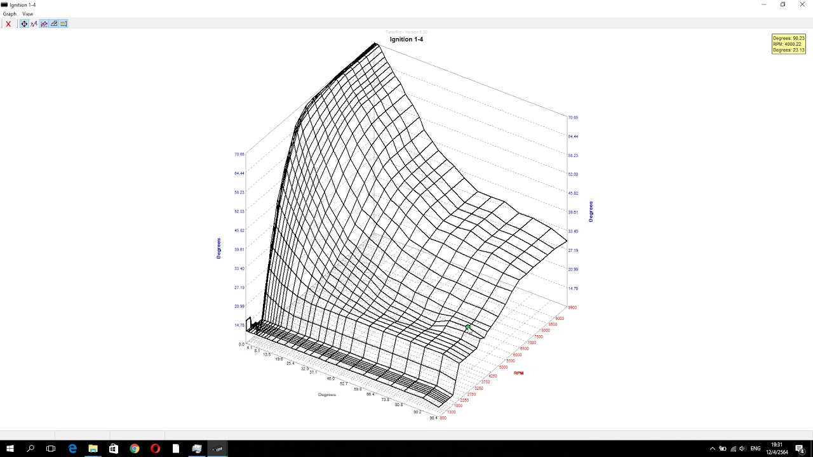813x457 pixels.
Task: Open the volume control tray icon
Action: 743,449
